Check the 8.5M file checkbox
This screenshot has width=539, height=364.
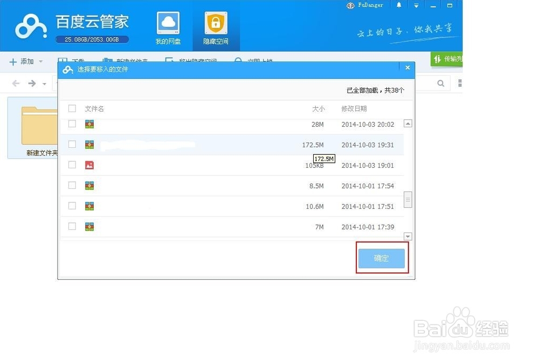point(72,185)
